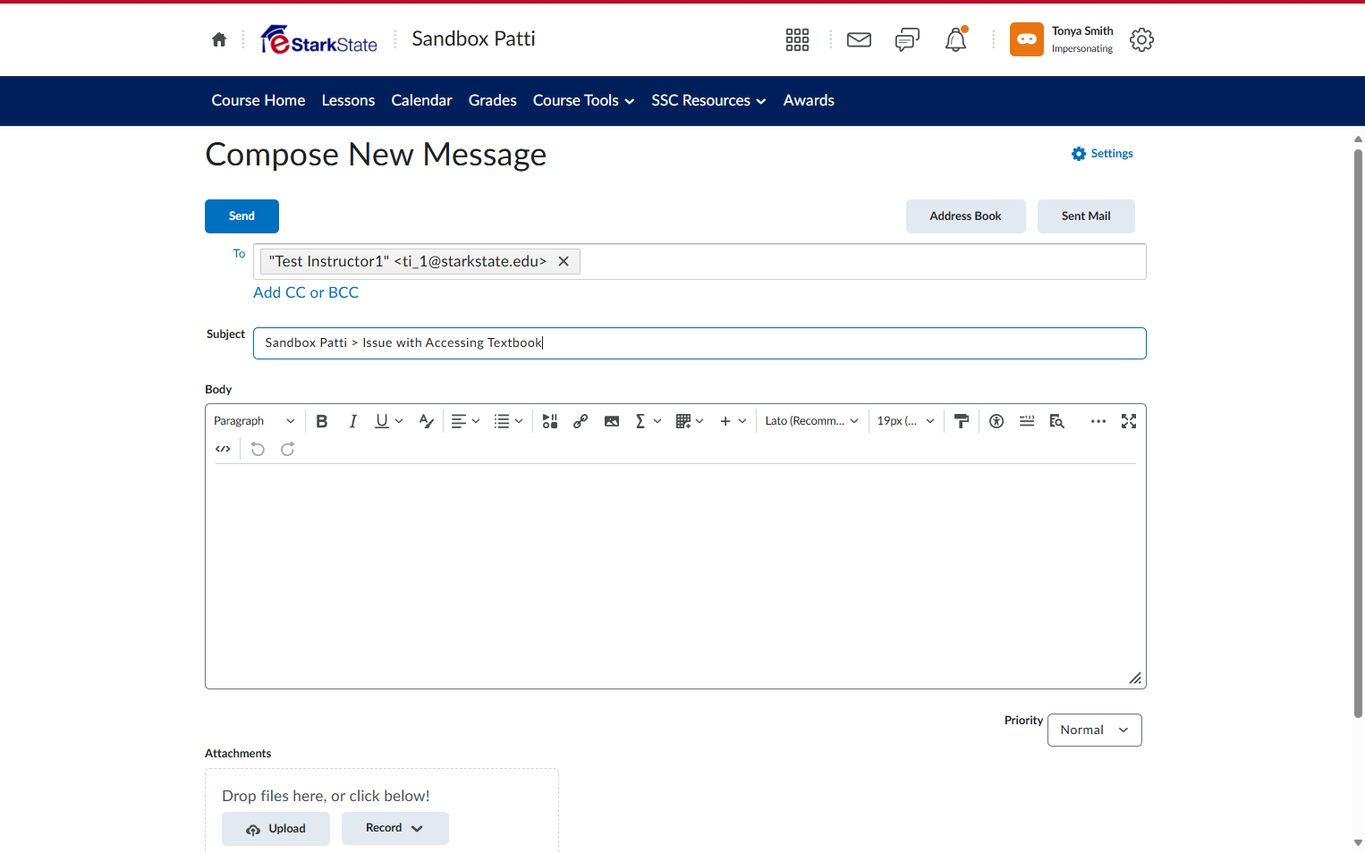Redo the last edit in editor
1365x853 pixels.
(x=287, y=449)
